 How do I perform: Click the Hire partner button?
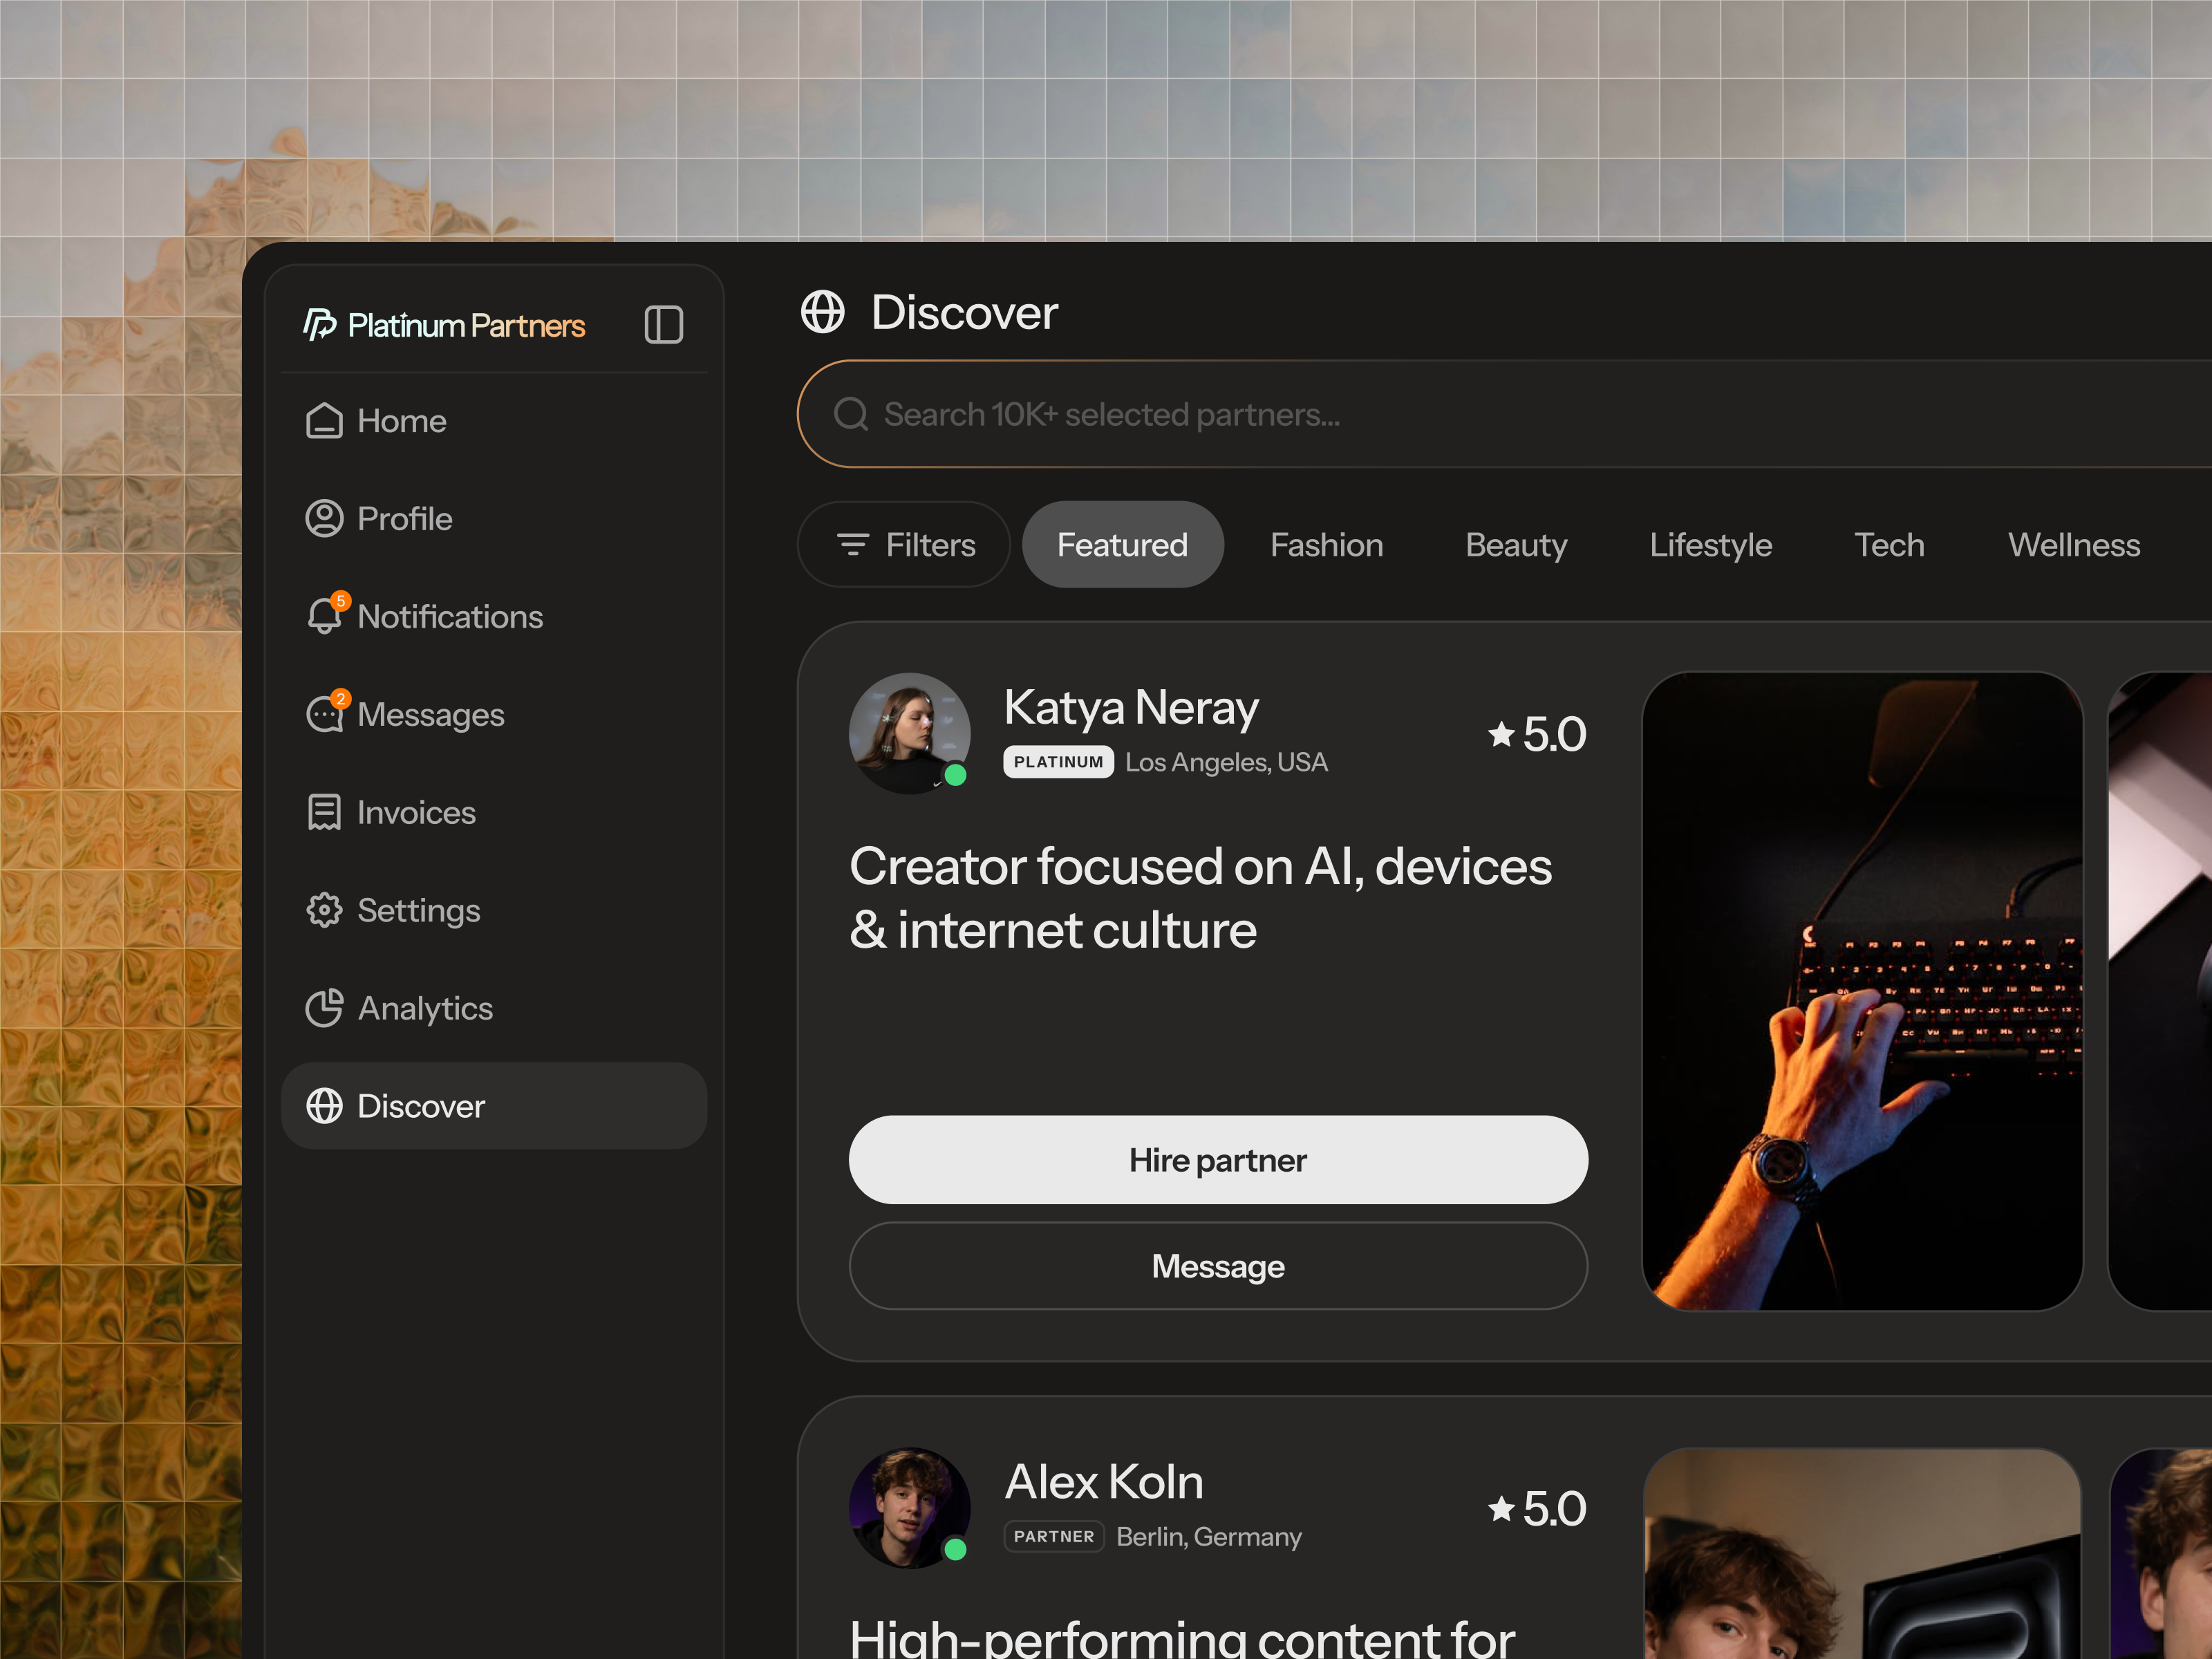(1218, 1159)
